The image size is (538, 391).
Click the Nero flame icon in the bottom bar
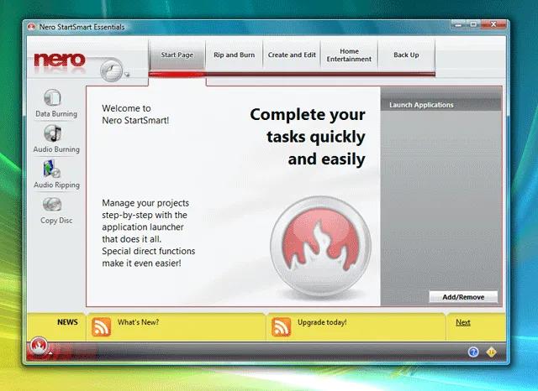[x=39, y=347]
